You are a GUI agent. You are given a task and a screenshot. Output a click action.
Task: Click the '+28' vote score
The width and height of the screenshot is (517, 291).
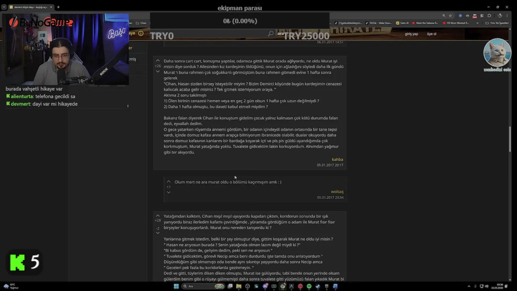158,221
